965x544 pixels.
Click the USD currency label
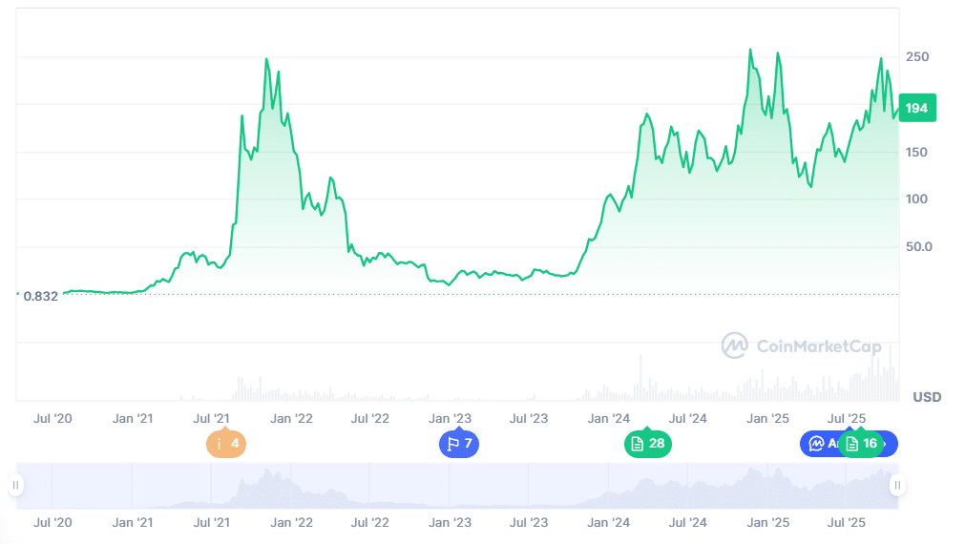927,397
